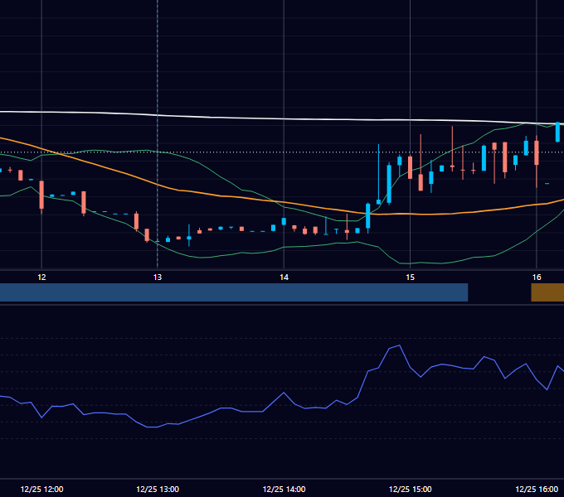Image resolution: width=564 pixels, height=497 pixels.
Task: Select the brown session bar near 16
Action: coord(547,292)
